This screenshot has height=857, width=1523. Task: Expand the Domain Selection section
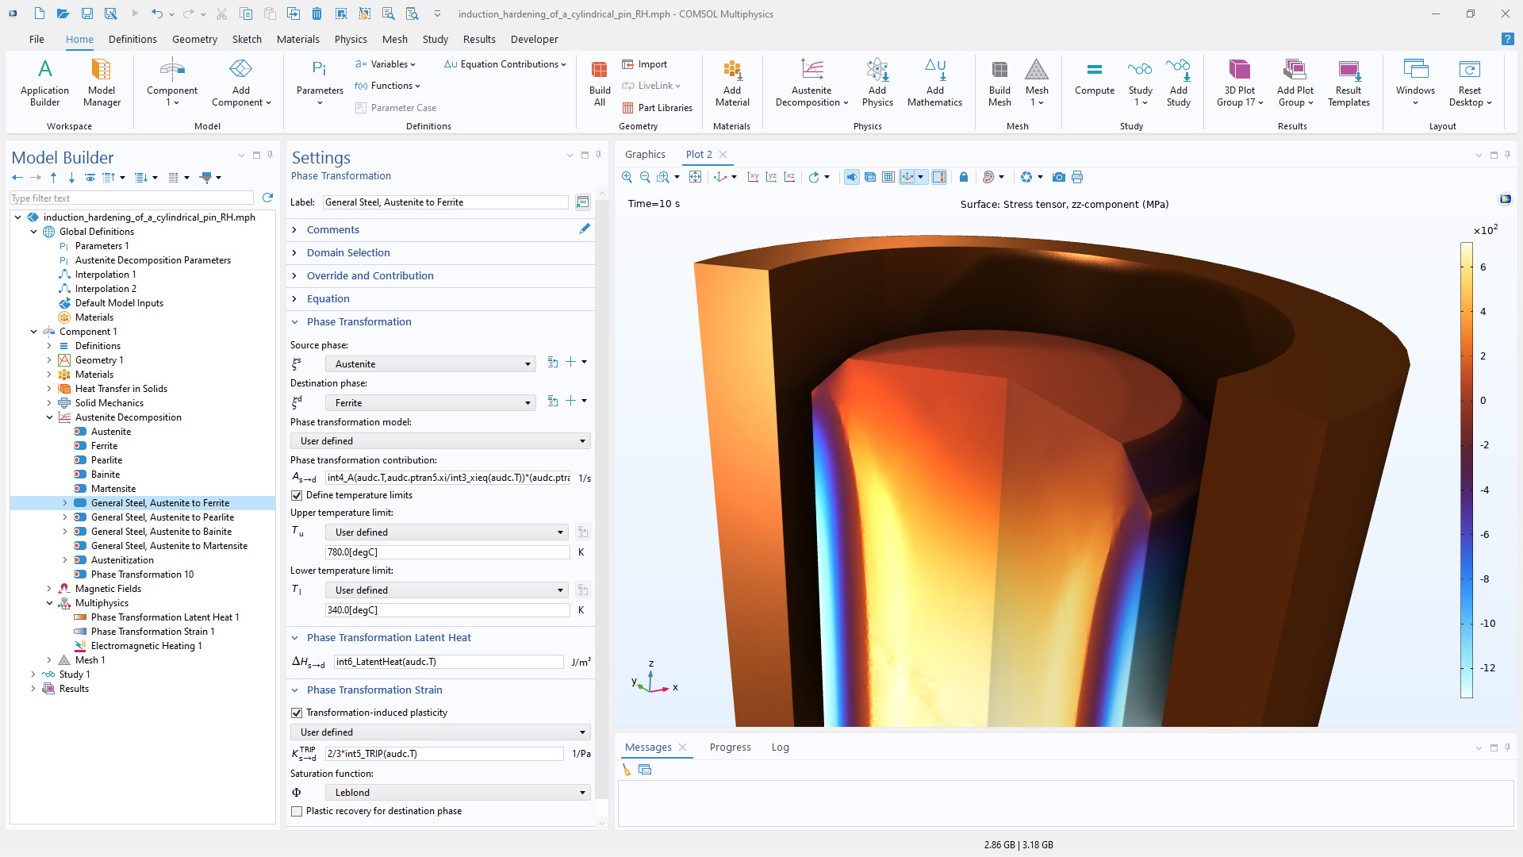click(x=348, y=252)
